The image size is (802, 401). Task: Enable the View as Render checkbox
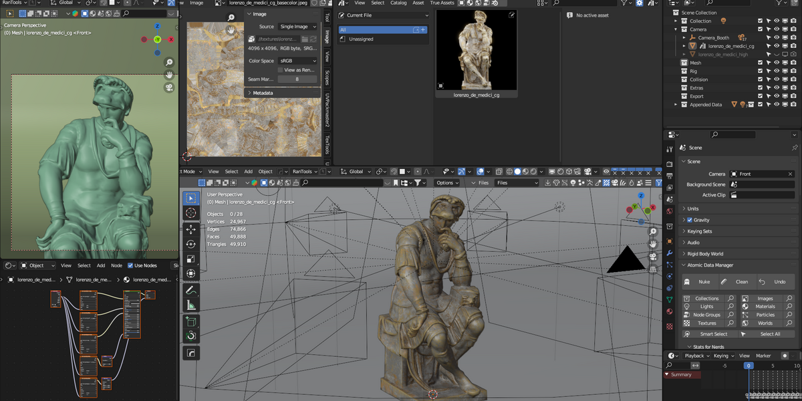click(x=281, y=70)
